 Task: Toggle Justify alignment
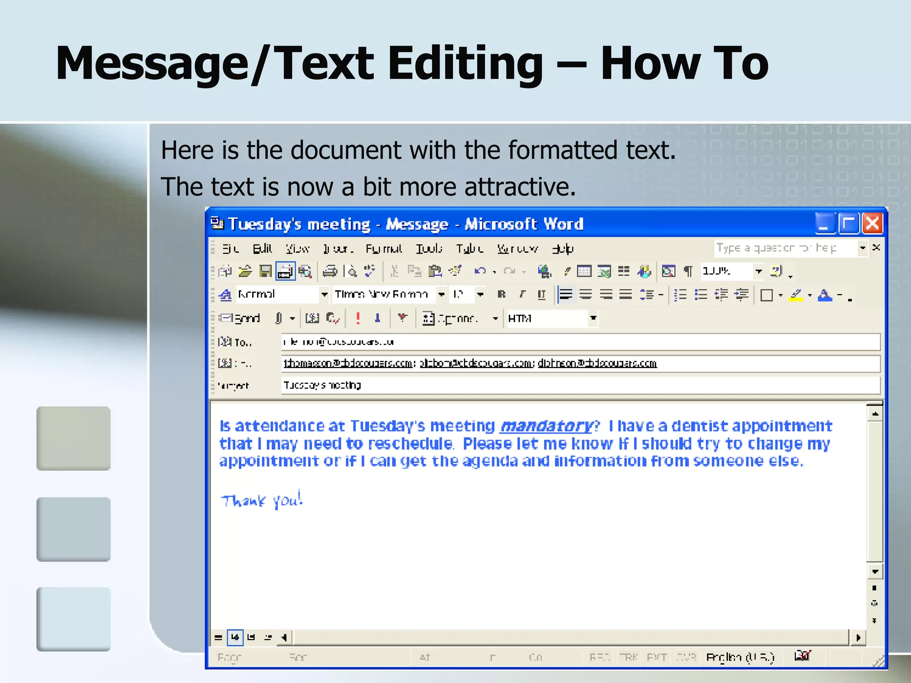tap(626, 294)
